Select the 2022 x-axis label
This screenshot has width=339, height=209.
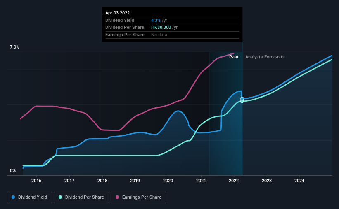pyautogui.click(x=234, y=181)
